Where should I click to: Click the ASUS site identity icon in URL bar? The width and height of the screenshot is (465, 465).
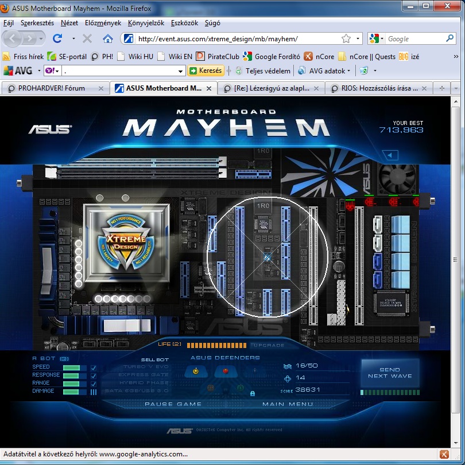coord(128,38)
